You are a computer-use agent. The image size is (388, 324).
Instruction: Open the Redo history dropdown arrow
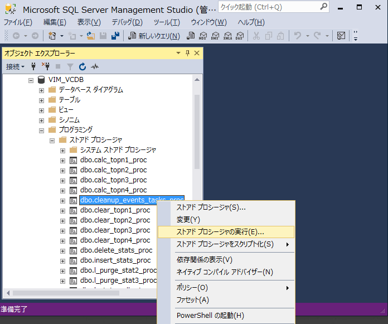[327, 36]
